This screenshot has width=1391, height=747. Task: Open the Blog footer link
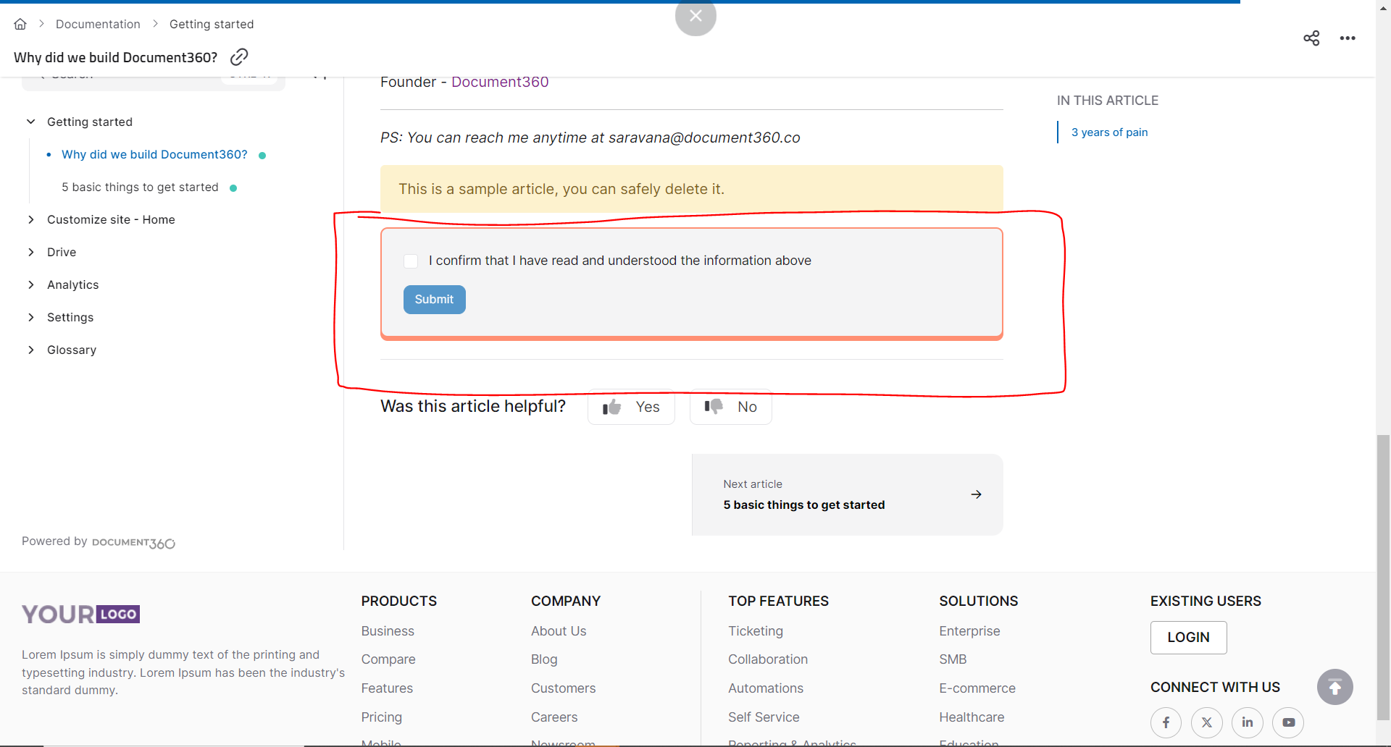point(544,659)
